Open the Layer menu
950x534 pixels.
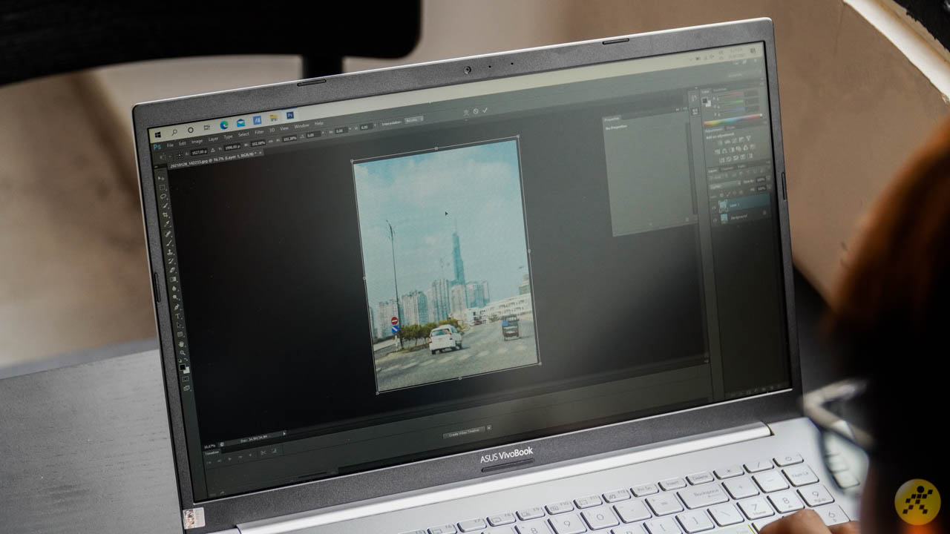pos(213,139)
